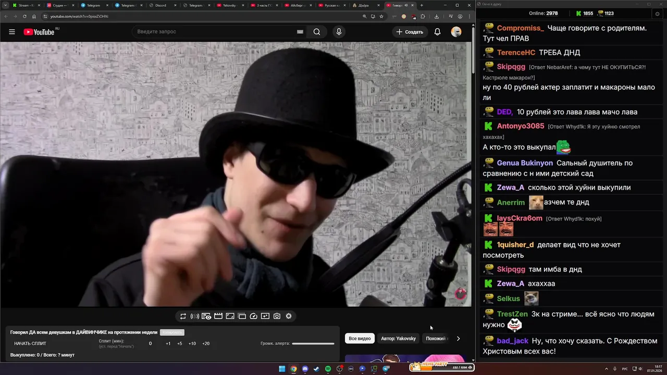Take a screenshot with camera icon
Image resolution: width=667 pixels, height=375 pixels.
(x=277, y=316)
